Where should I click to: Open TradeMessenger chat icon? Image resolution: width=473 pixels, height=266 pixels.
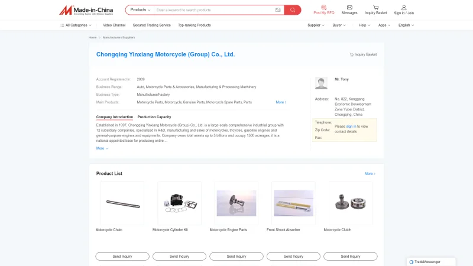click(411, 262)
